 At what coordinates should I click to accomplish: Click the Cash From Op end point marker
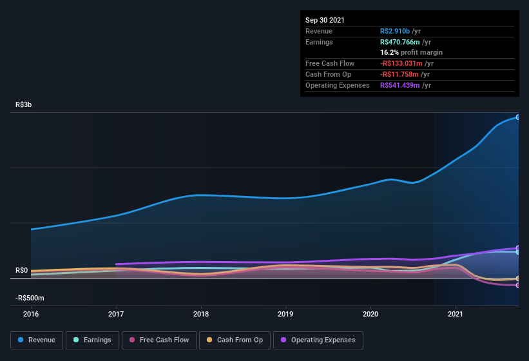pos(517,278)
